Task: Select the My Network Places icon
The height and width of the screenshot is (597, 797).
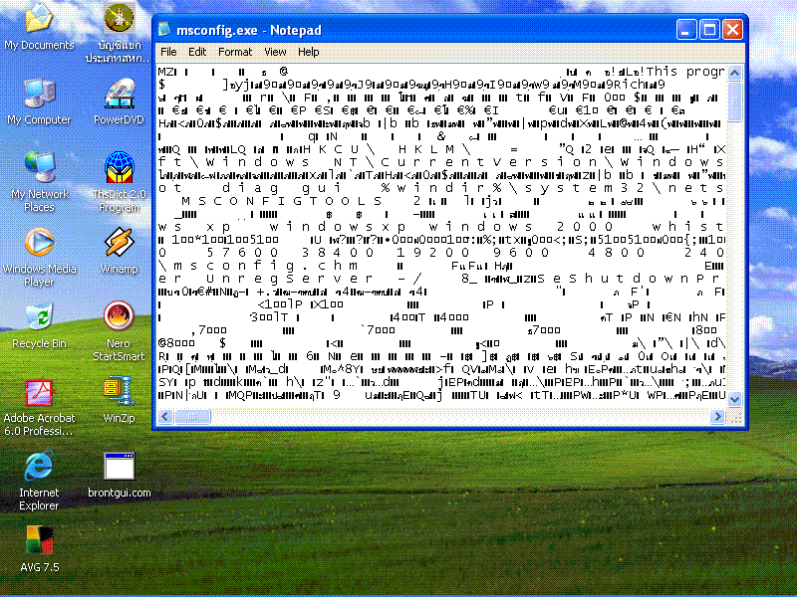Action: tap(39, 182)
